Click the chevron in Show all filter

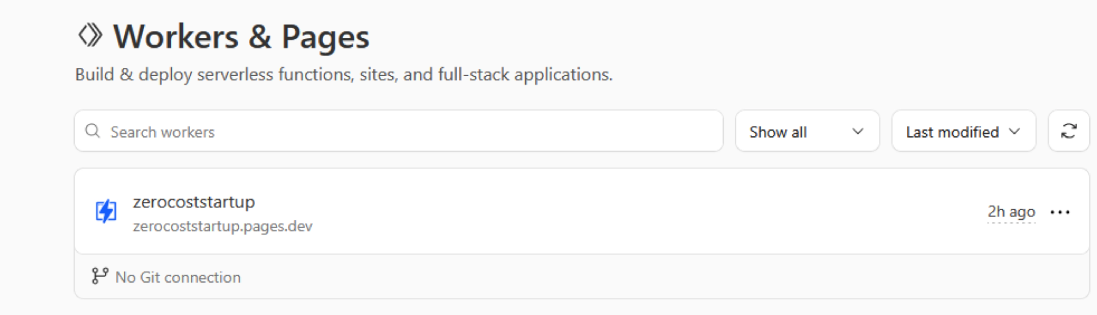point(858,132)
